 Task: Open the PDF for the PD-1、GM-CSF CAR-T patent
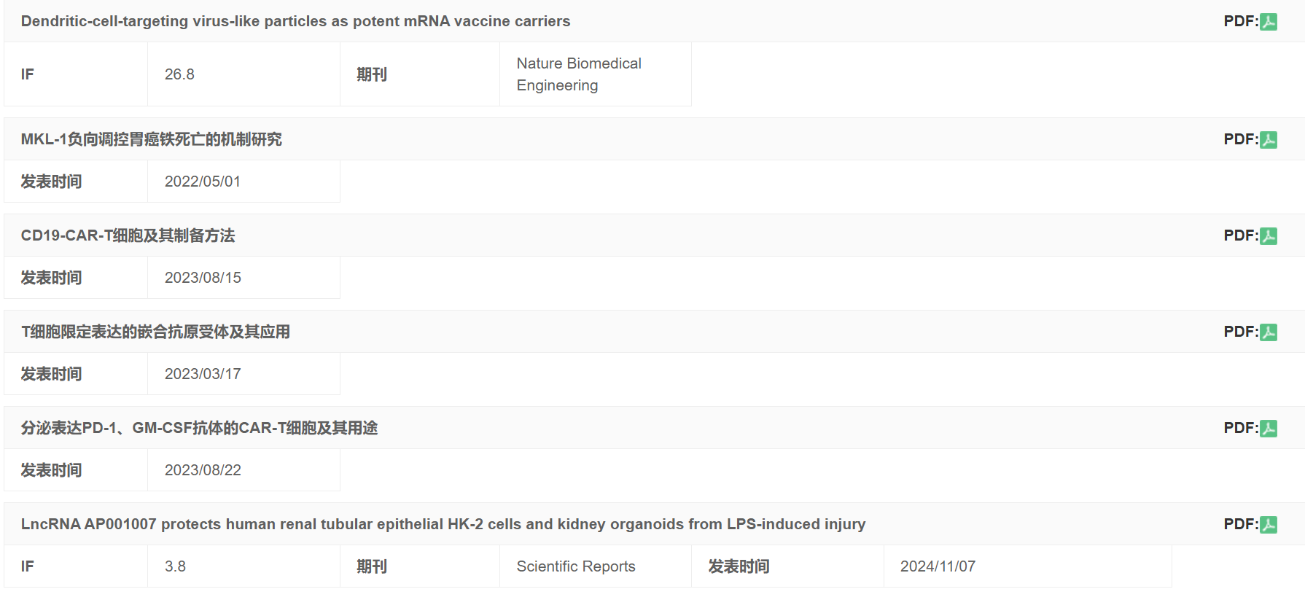[x=1269, y=428]
